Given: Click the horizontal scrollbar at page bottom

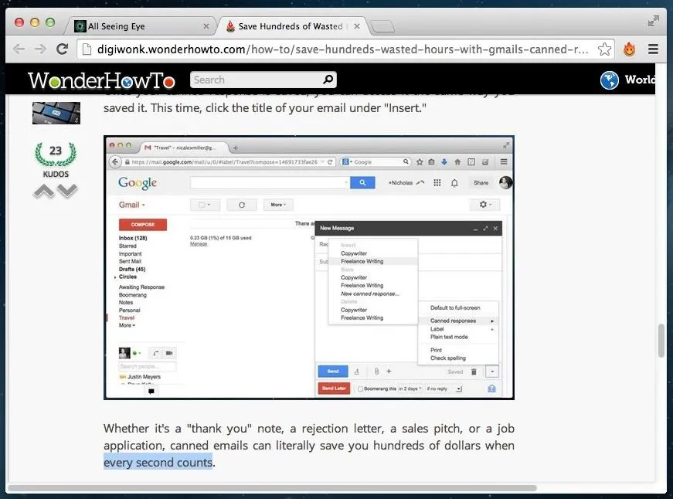Looking at the screenshot, I should pos(272,488).
